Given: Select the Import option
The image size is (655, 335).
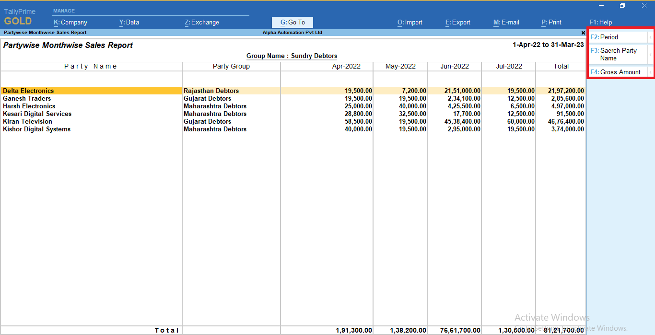Looking at the screenshot, I should pos(409,22).
